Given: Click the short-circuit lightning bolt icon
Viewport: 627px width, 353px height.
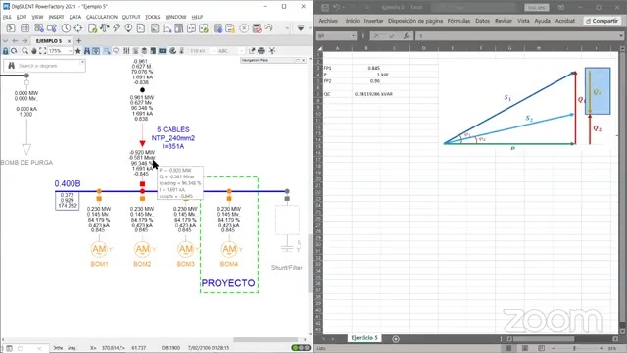Looking at the screenshot, I should [116, 28].
